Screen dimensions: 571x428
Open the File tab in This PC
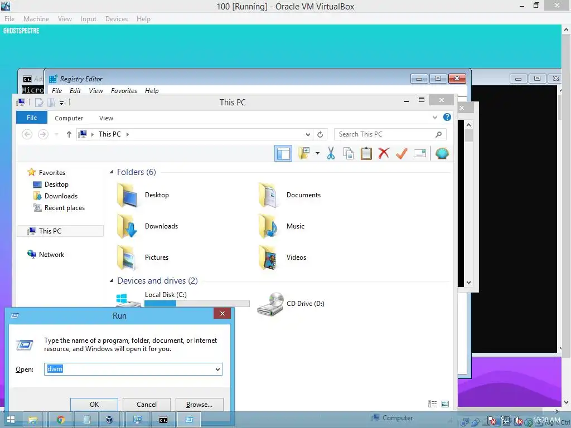tap(32, 118)
